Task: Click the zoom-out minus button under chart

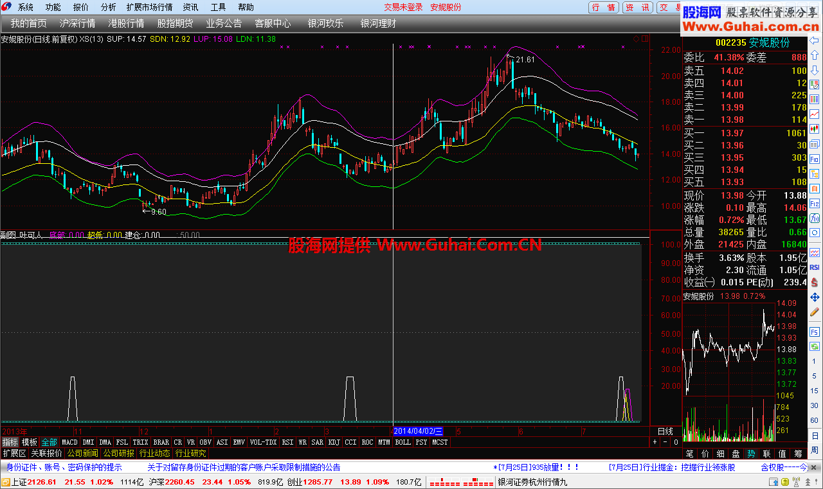Action: point(665,442)
